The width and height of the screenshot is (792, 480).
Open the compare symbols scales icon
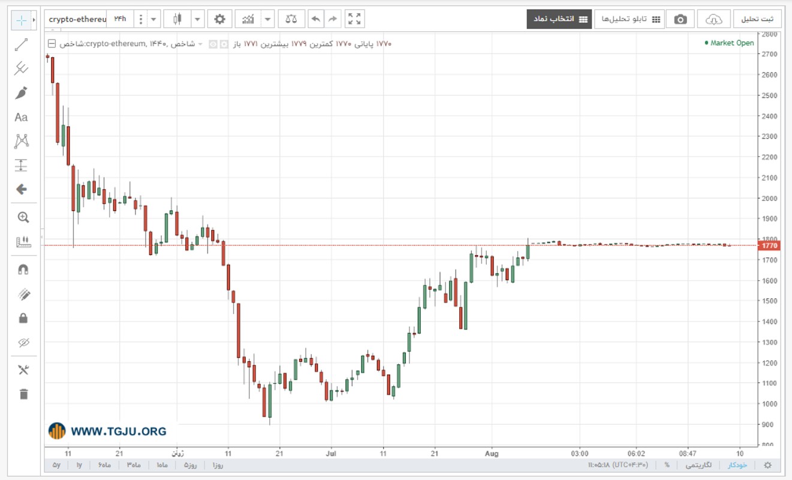tap(291, 19)
